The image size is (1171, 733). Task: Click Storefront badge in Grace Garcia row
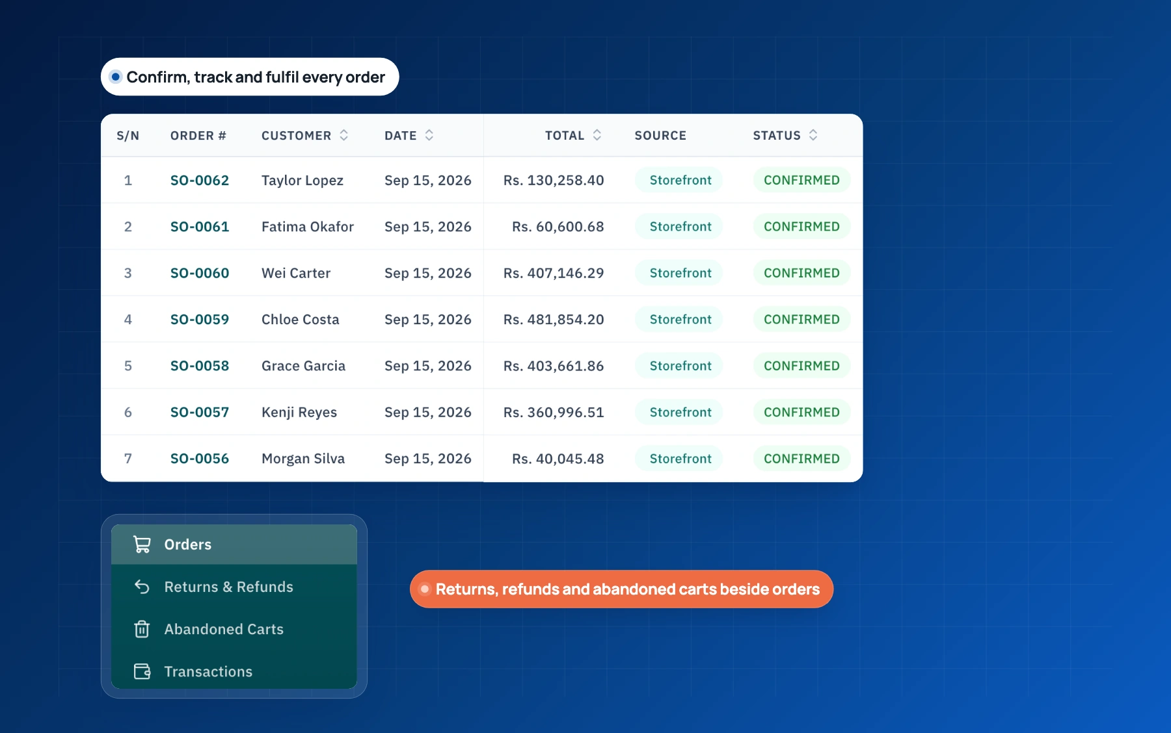click(x=679, y=366)
